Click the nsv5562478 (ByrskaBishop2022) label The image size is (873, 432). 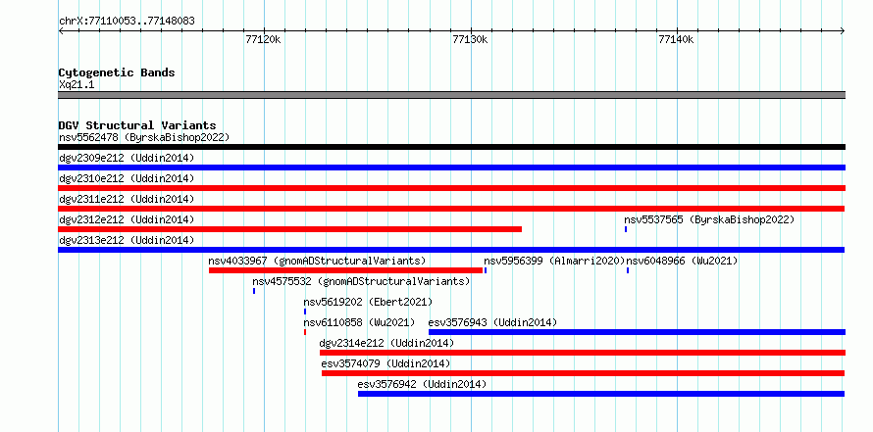pos(144,137)
